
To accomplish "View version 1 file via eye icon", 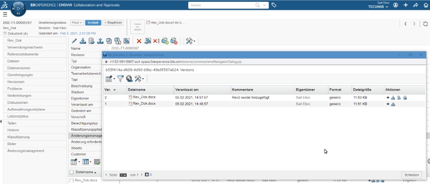I will pos(388,104).
